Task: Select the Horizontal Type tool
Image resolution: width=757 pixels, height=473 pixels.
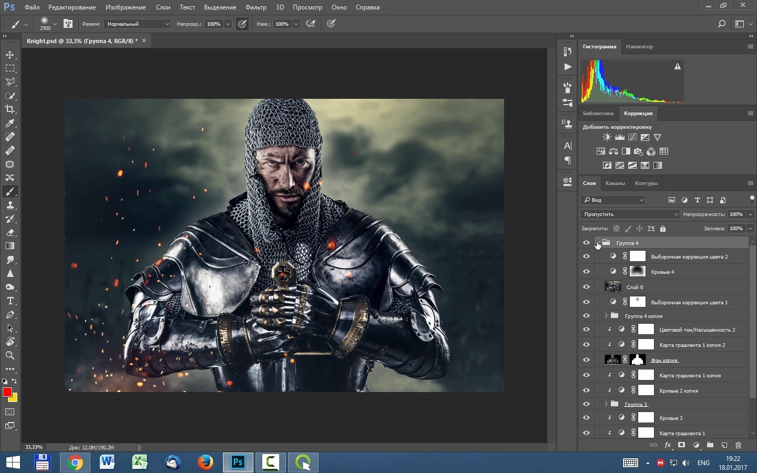Action: coord(10,301)
